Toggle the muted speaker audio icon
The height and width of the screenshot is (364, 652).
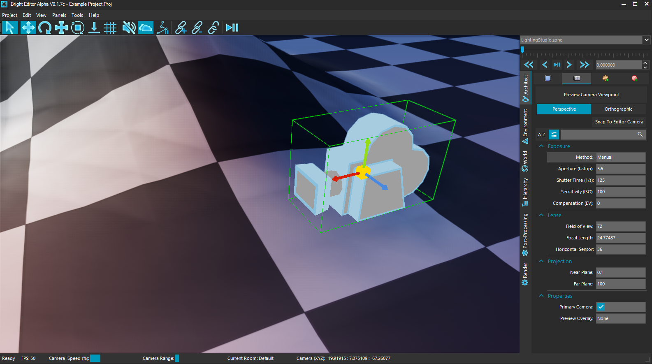point(129,28)
